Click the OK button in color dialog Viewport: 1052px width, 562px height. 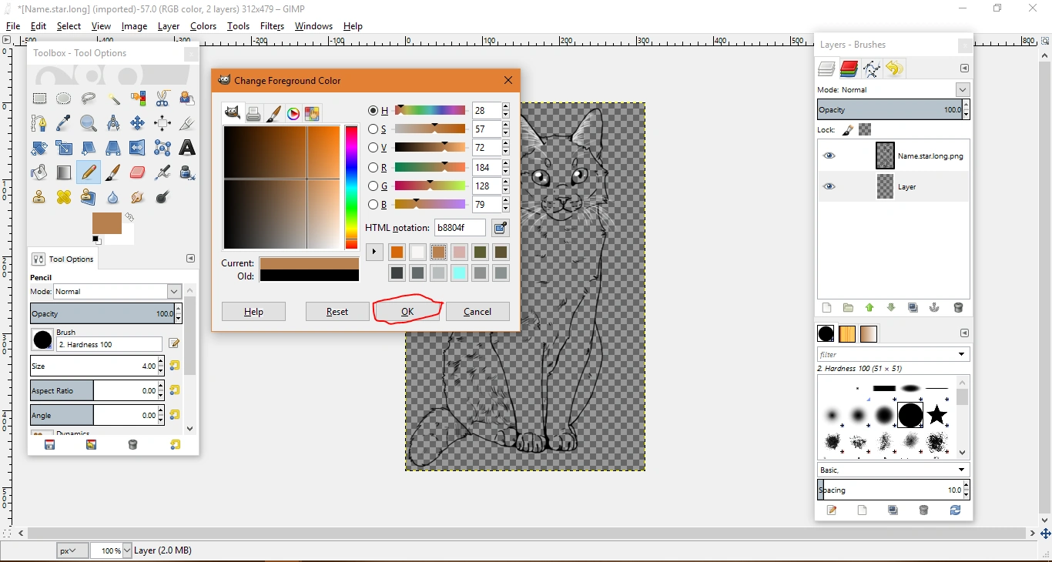pos(407,312)
